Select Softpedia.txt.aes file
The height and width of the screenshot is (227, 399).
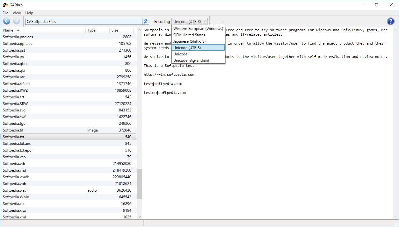click(69, 144)
